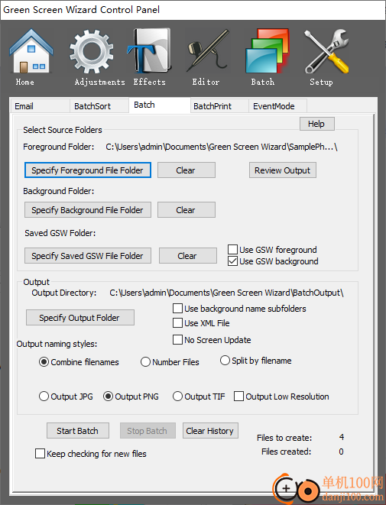Click the Help button
Image resolution: width=386 pixels, height=505 pixels.
[x=316, y=124]
